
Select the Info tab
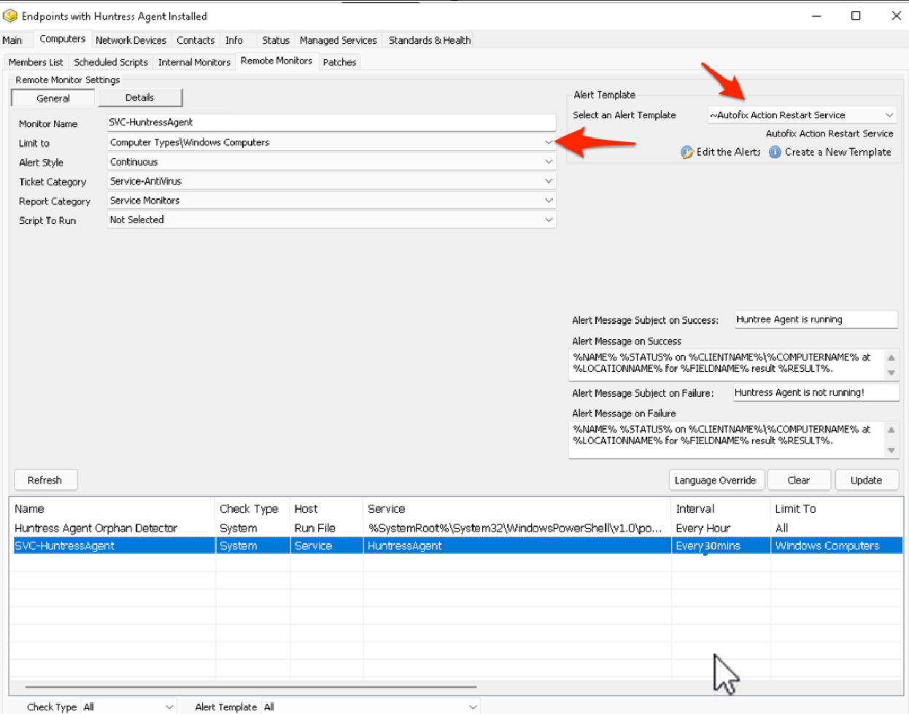pyautogui.click(x=234, y=40)
